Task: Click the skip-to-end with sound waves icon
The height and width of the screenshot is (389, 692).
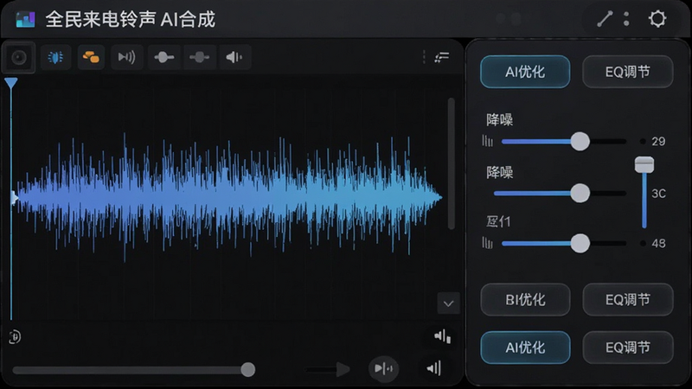Action: [126, 57]
